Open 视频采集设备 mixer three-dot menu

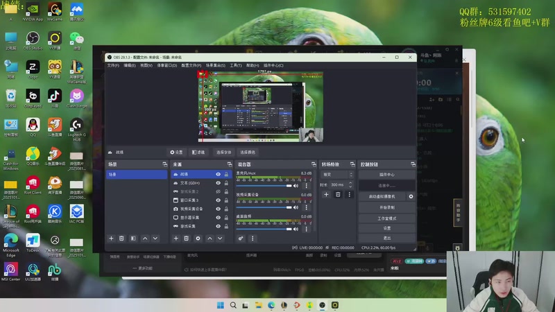point(307,207)
